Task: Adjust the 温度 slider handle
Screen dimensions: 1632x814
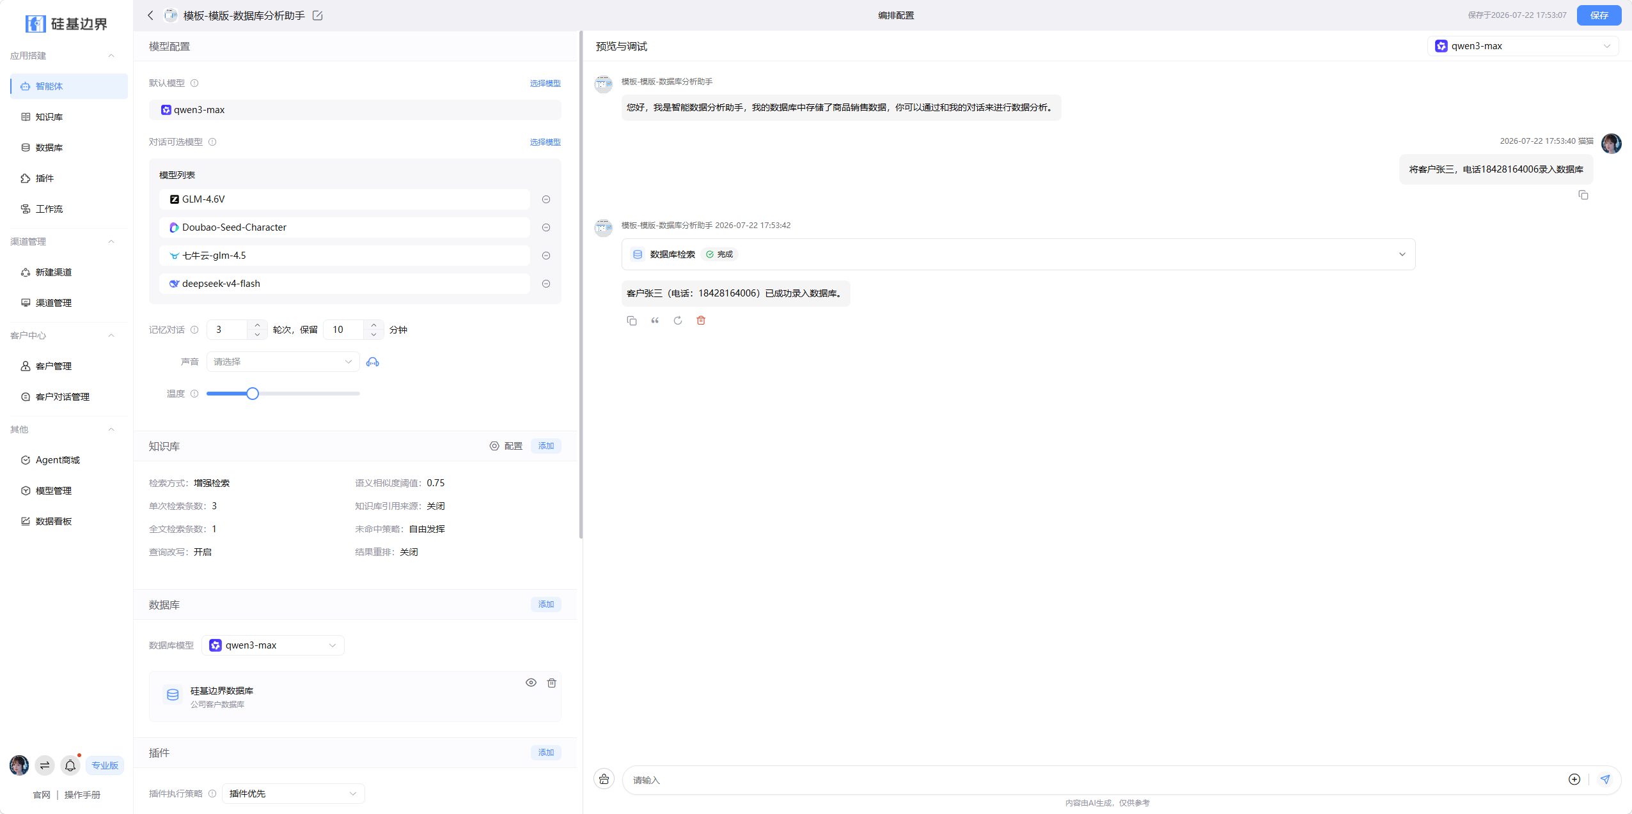Action: (253, 394)
